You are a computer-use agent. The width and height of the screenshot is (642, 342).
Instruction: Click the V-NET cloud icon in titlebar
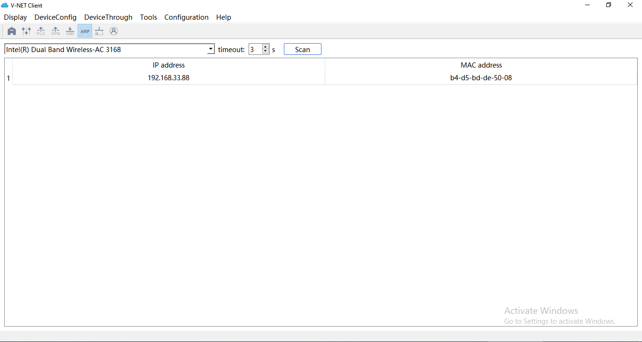[x=5, y=5]
